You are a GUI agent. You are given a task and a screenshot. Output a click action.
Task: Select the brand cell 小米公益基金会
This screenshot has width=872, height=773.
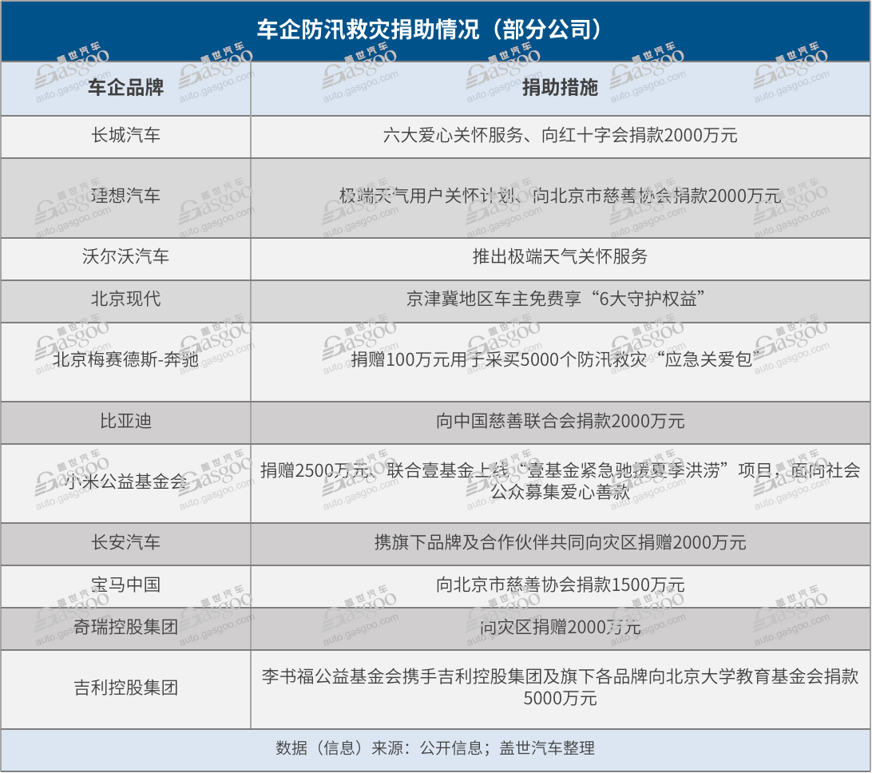125,482
